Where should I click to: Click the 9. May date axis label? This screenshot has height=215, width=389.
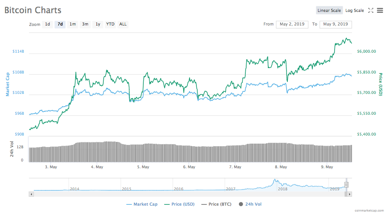click(x=327, y=167)
